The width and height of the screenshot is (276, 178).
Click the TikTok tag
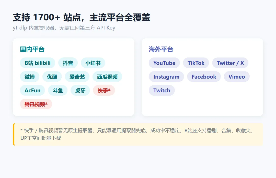pyautogui.click(x=196, y=63)
